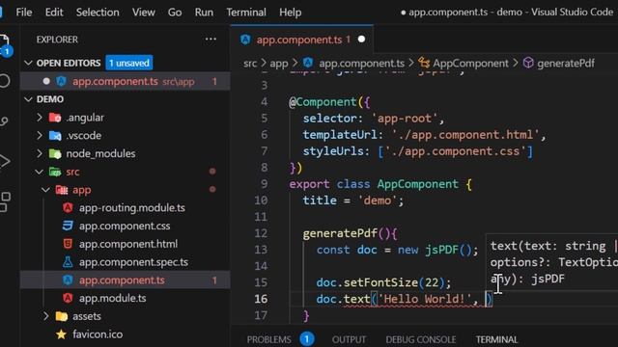Open the Help menu

(x=290, y=13)
